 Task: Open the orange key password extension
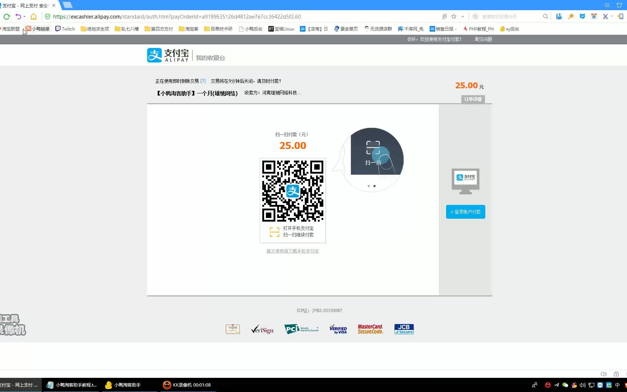[571, 16]
